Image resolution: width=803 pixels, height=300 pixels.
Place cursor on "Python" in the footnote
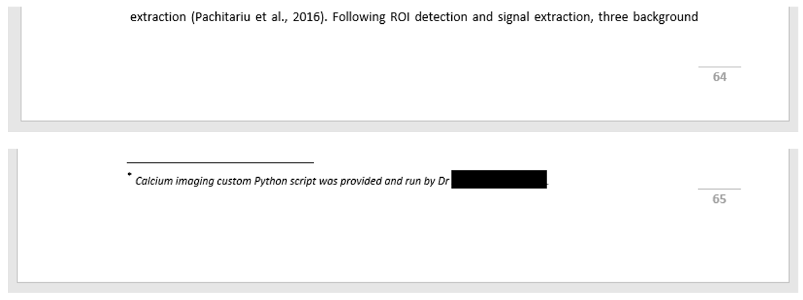point(268,182)
